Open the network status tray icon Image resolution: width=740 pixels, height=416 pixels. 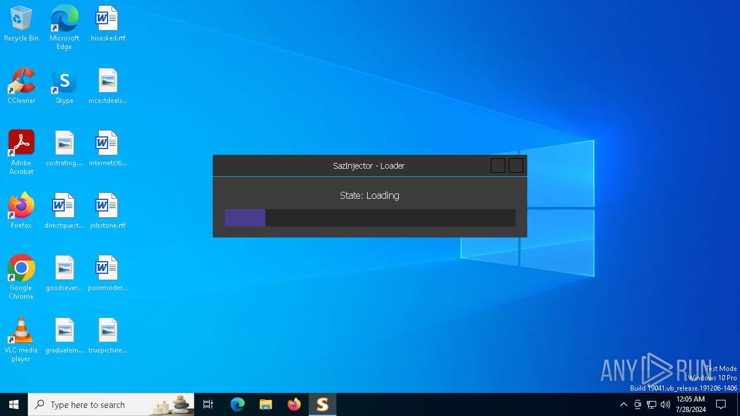(x=652, y=404)
